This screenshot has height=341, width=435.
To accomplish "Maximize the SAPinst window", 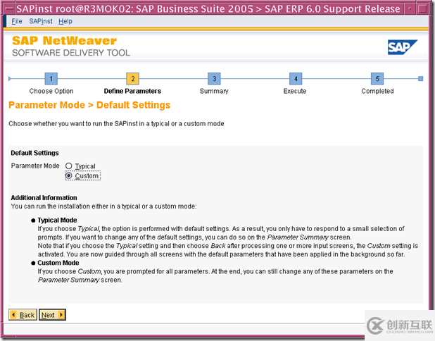I will click(422, 9).
